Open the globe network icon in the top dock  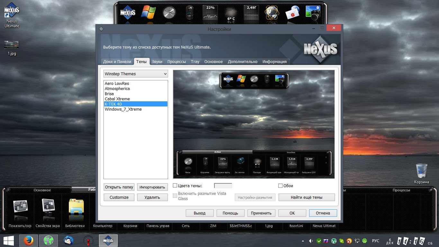(272, 13)
